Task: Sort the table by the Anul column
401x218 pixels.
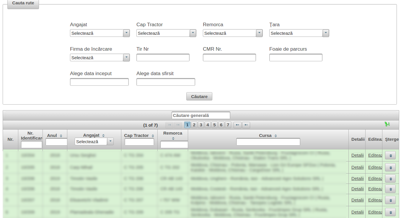Action: pos(61,136)
